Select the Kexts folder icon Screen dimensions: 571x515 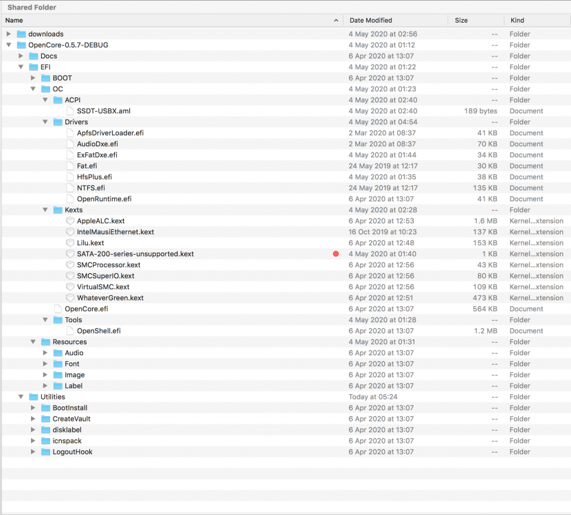(x=58, y=209)
